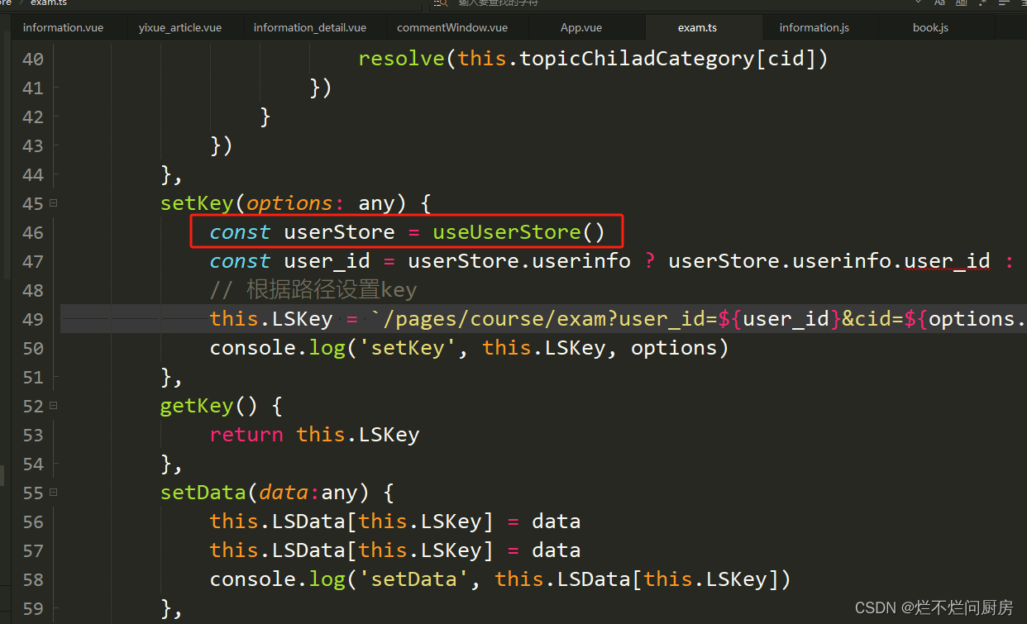Image resolution: width=1027 pixels, height=624 pixels.
Task: Click the selection icon left of the search field
Action: tap(436, 4)
